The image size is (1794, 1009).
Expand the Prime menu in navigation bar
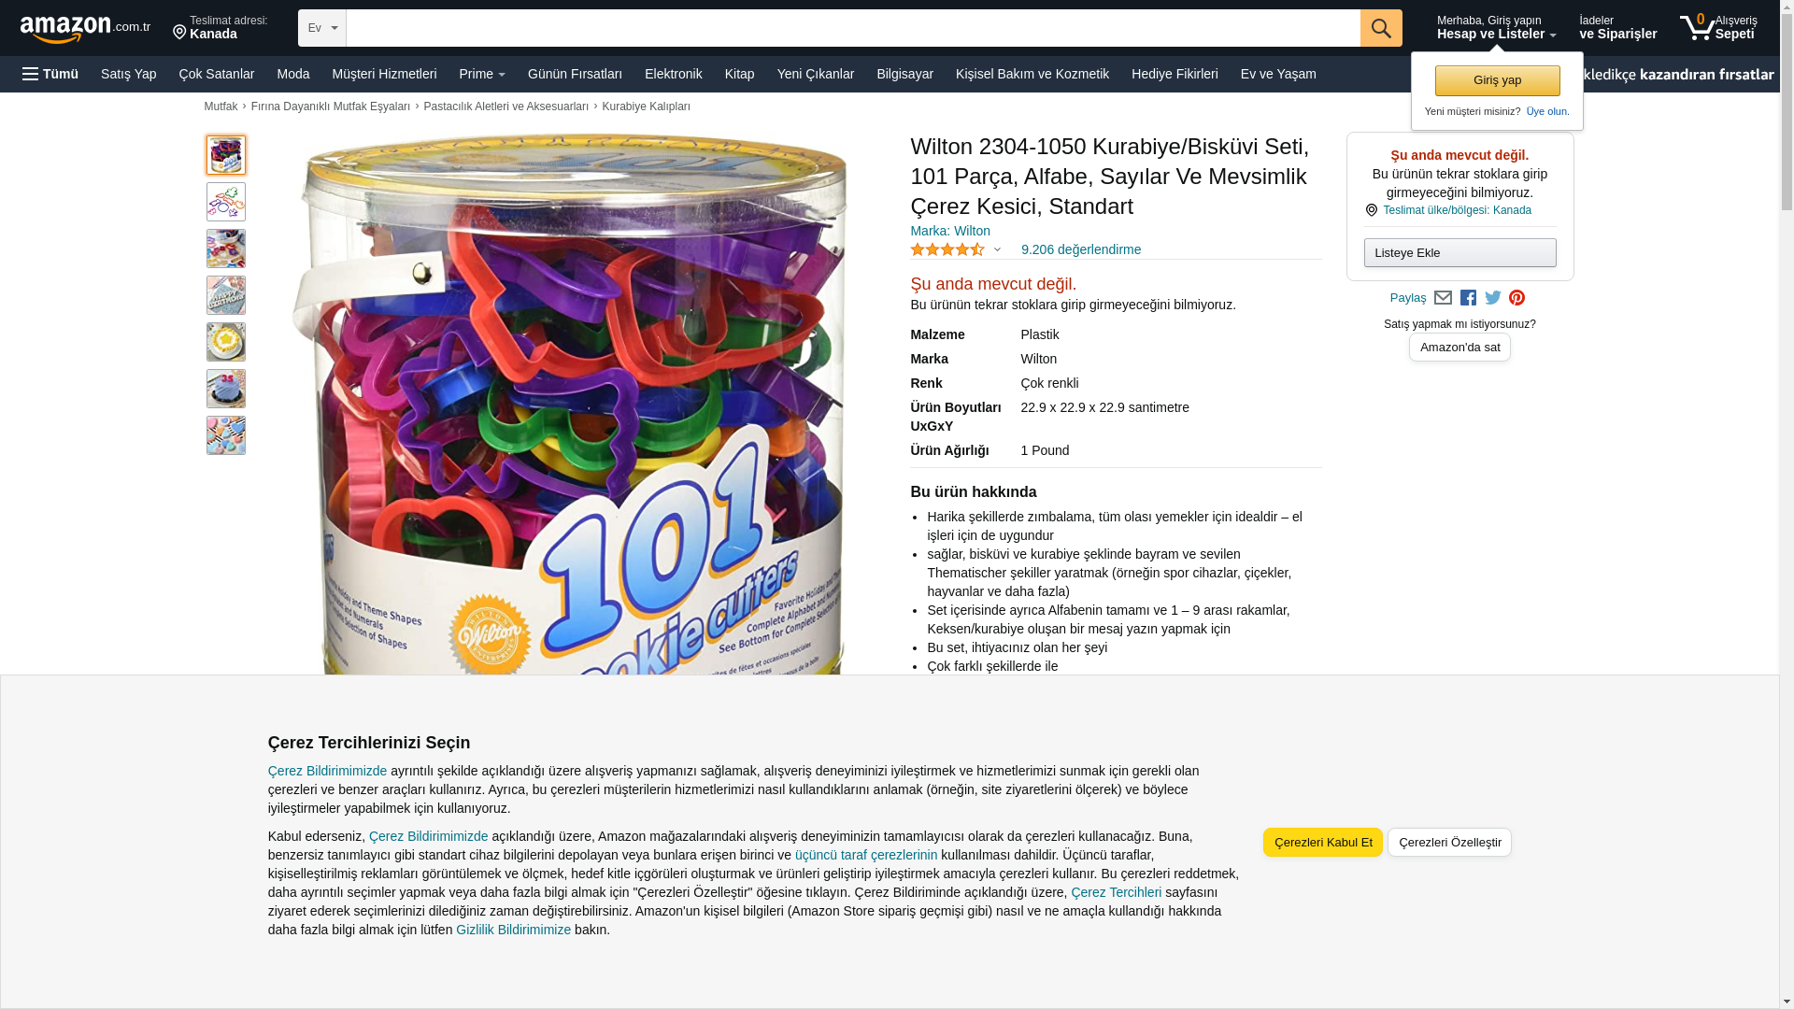pyautogui.click(x=482, y=74)
